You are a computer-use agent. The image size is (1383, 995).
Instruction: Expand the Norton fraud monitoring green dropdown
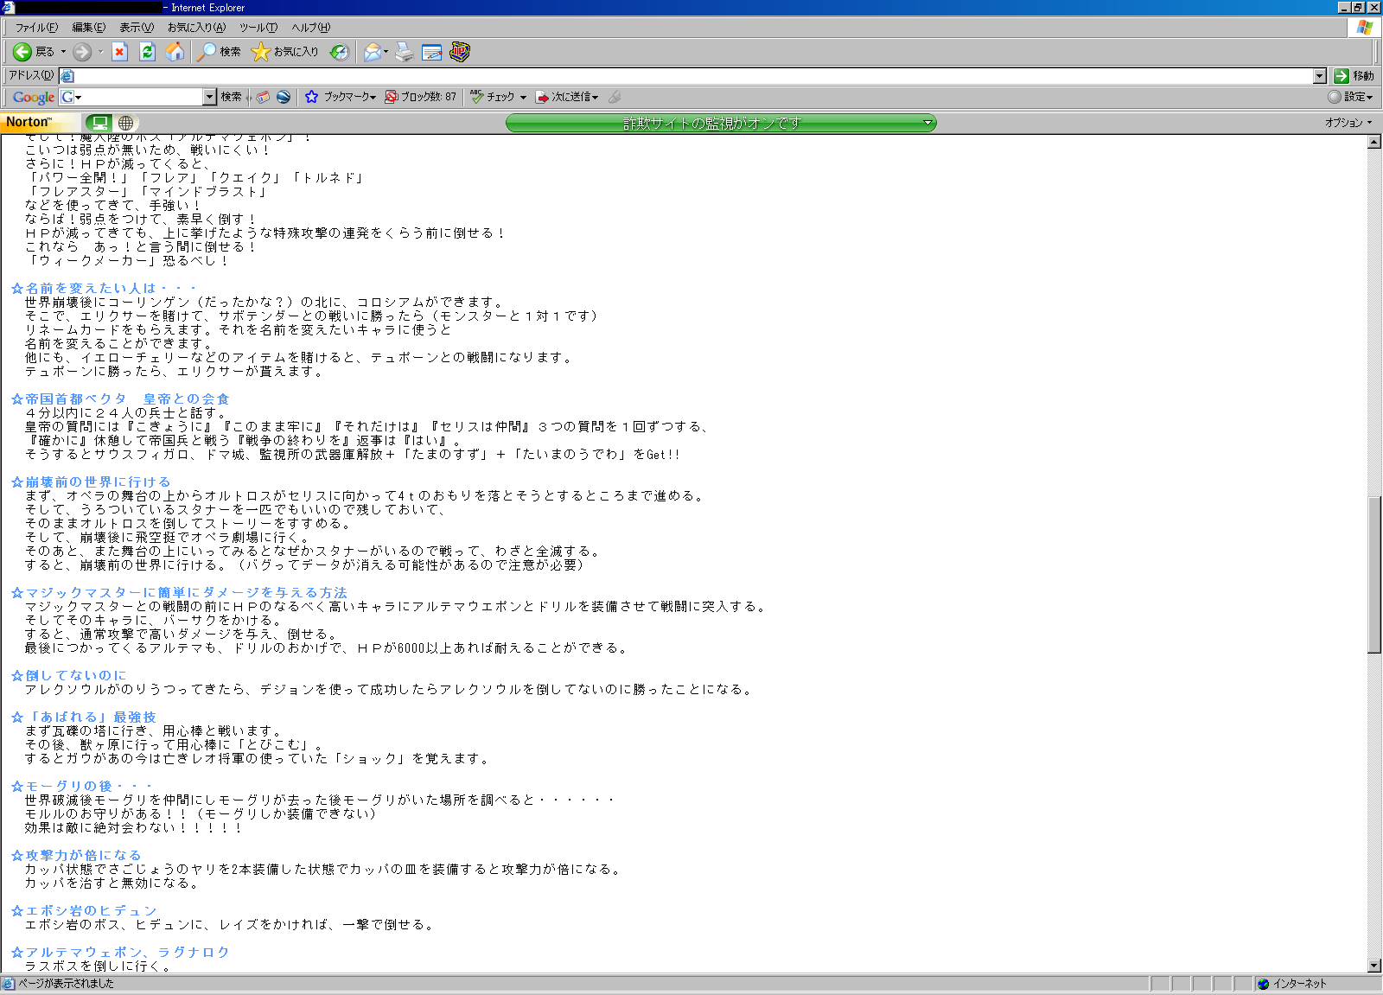click(x=927, y=123)
